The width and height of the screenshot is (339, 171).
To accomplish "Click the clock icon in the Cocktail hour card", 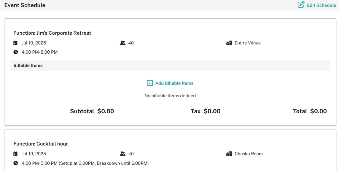I will tap(15, 163).
